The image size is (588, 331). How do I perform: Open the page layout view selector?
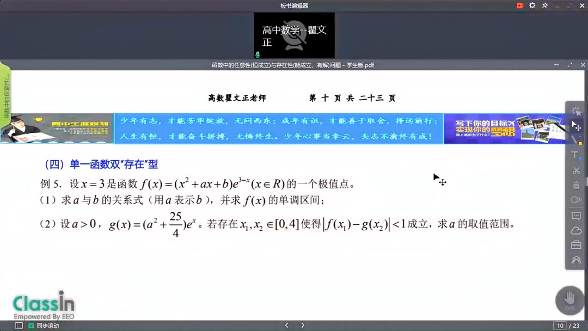(x=19, y=325)
